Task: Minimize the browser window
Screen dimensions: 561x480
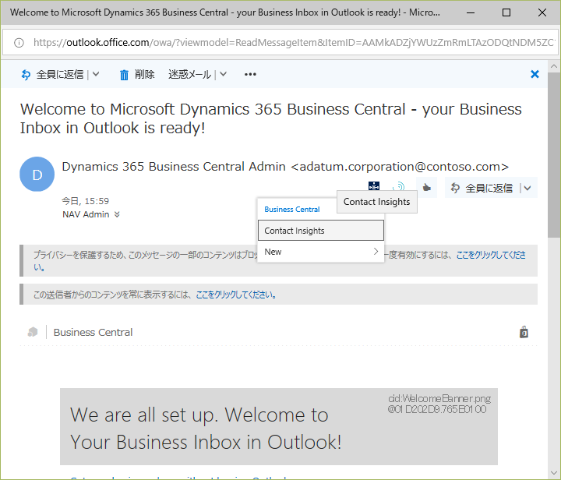Action: coord(471,12)
